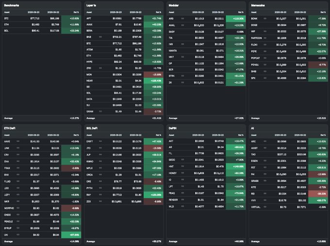Select the BABY asset name
This screenshot has height=246, width=330.
pyautogui.click(x=171, y=32)
